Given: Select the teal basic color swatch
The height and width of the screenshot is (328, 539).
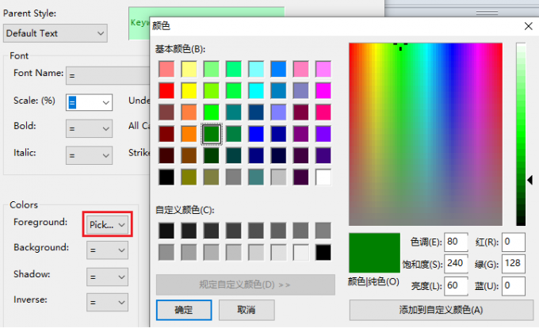Looking at the screenshot, I should tap(234, 113).
